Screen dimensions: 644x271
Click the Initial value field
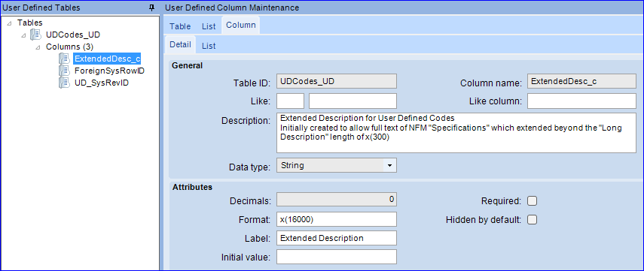(337, 257)
